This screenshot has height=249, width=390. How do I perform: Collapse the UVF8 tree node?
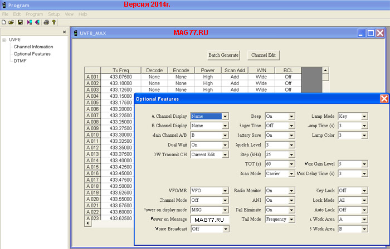coord(4,40)
